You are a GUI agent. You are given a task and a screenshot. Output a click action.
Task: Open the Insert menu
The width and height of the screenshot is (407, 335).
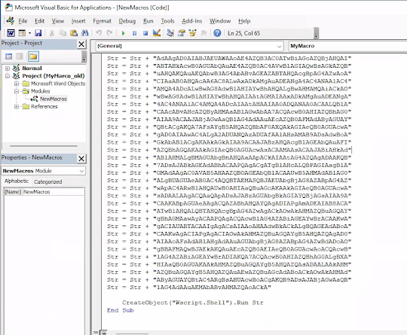pos(78,21)
